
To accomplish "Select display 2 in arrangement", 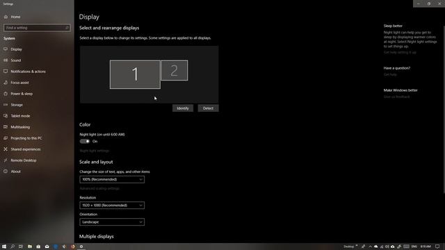I will 175,70.
